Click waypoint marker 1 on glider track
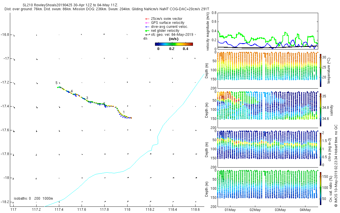Screen dimensions: 340x213 click(x=124, y=112)
